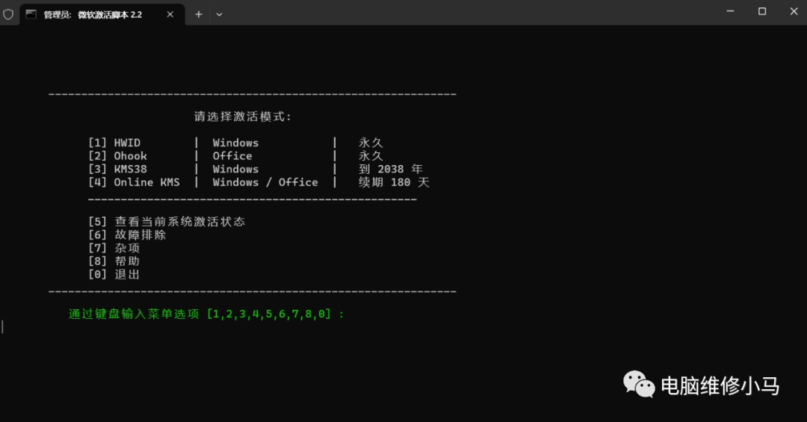Select the 微软激活脚本 2.2 tab
Image resolution: width=807 pixels, height=422 pixels.
[x=102, y=14]
